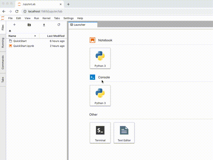Go to the home directory icon

(x=10, y=31)
